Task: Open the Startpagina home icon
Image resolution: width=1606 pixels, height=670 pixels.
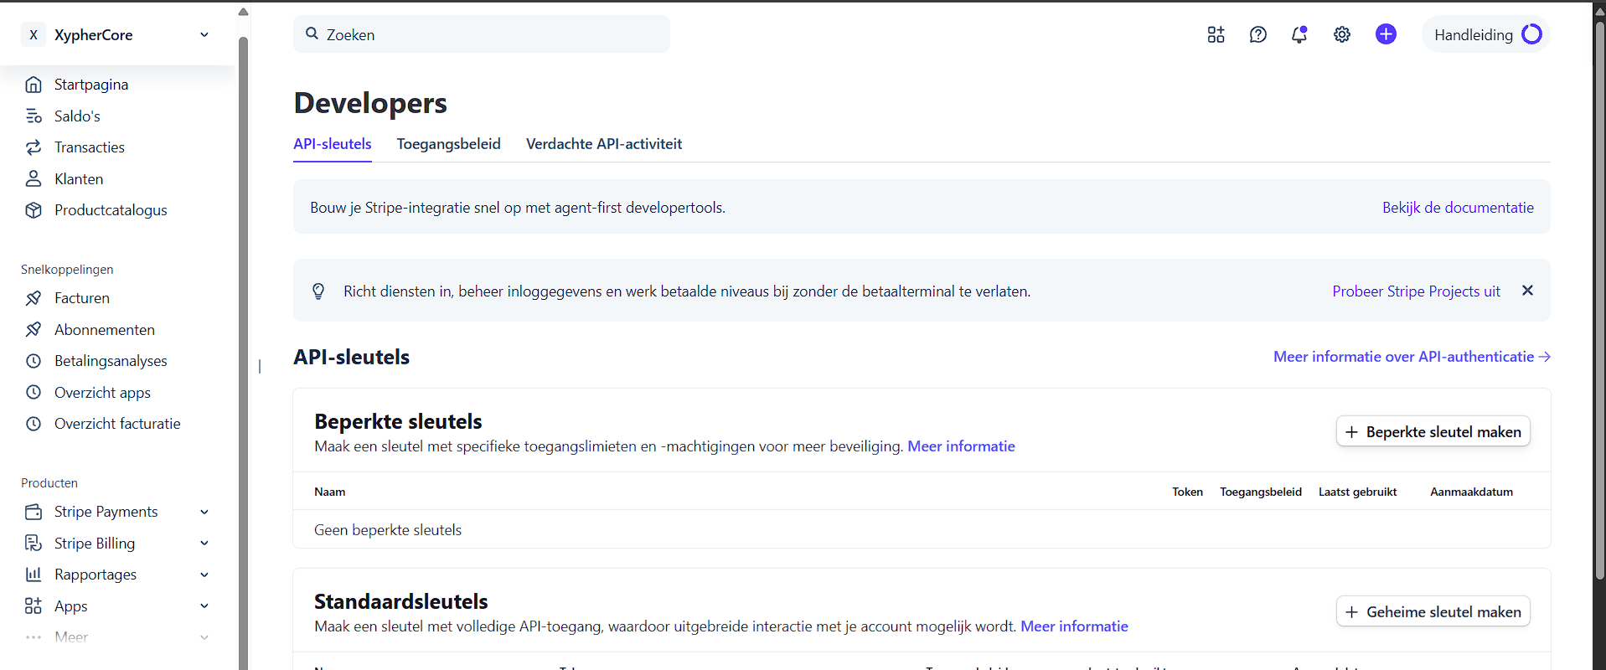Action: (34, 85)
